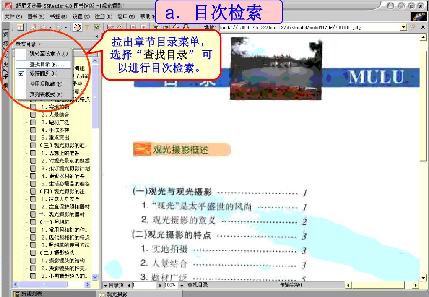Image resolution: width=429 pixels, height=297 pixels.
Task: Click the Back arrow in toolbar
Action: coord(44,27)
